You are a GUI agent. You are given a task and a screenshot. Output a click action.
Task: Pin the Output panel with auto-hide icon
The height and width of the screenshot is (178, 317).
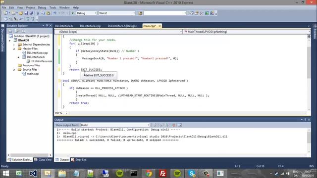point(305,120)
